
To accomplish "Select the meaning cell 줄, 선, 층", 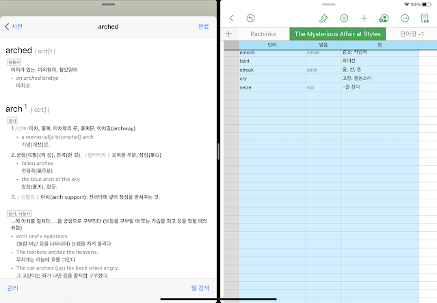I will (x=380, y=70).
